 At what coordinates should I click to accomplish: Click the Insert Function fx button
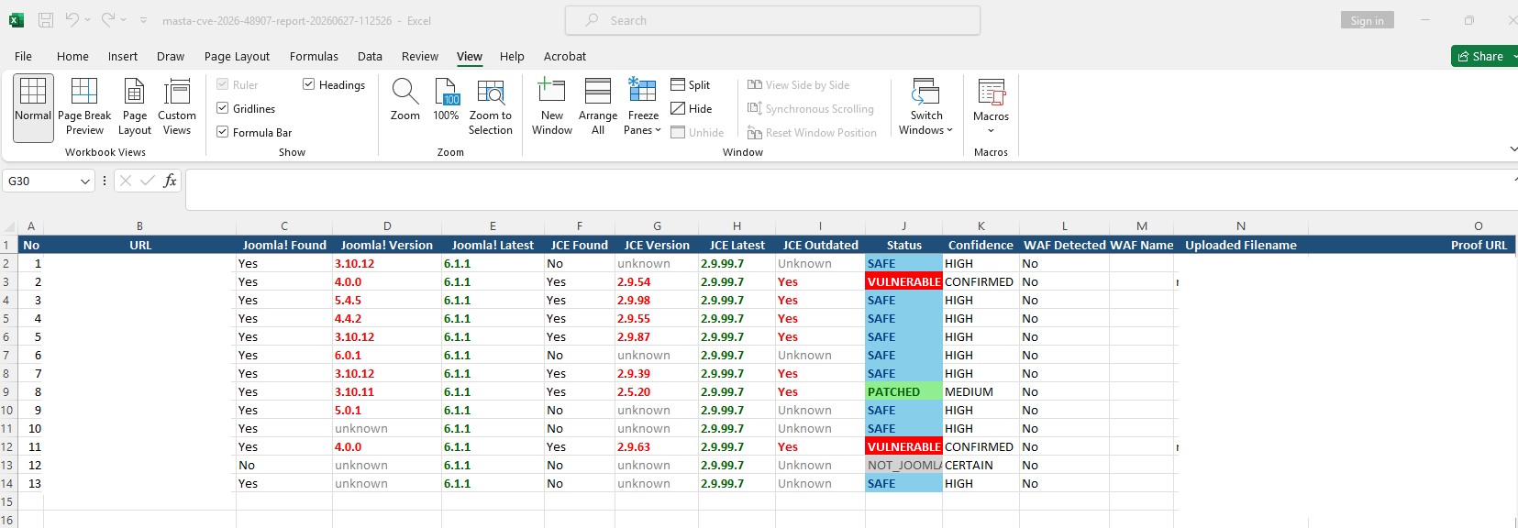click(x=170, y=181)
